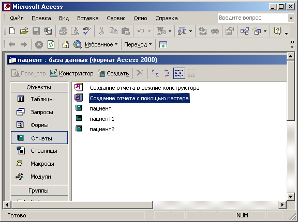
Task: Expand the New Object dropdown arrow
Action: (265, 31)
